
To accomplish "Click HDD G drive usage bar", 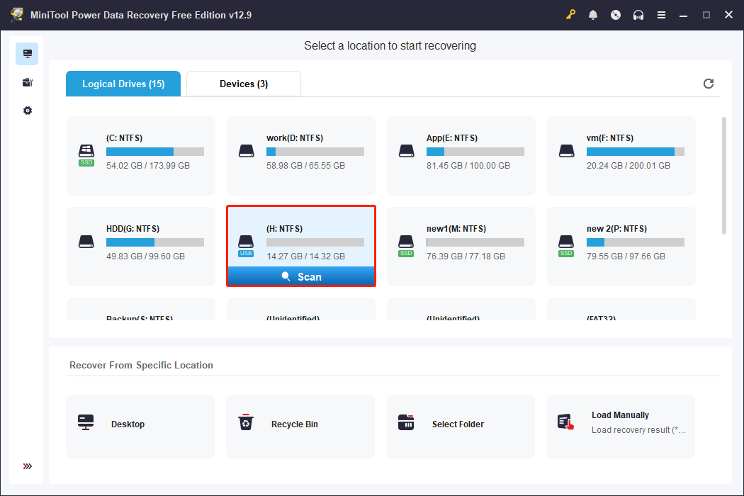I will [155, 242].
